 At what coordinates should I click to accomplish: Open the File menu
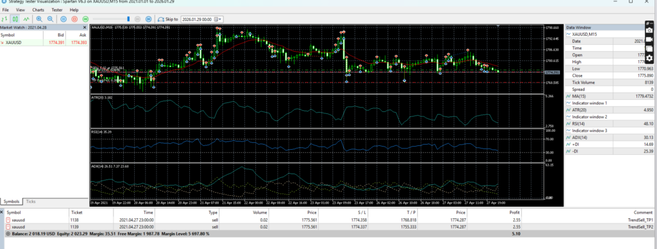(5, 10)
